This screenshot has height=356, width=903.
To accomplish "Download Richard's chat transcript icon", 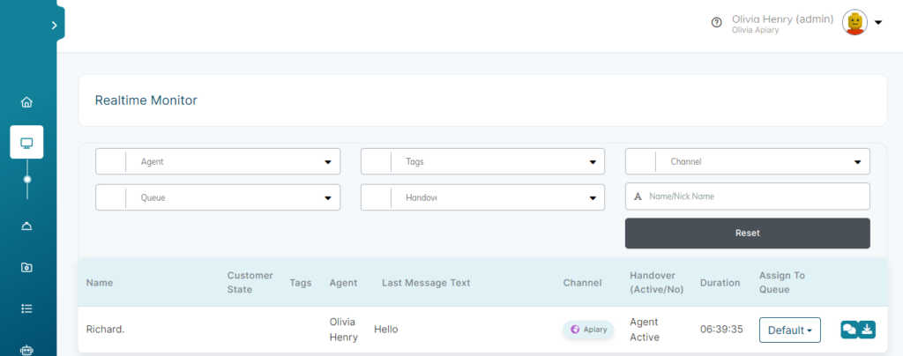I will click(868, 330).
